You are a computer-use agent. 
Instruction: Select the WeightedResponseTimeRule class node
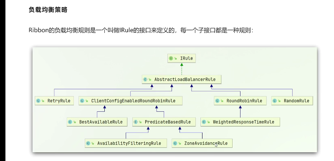tap(240, 122)
